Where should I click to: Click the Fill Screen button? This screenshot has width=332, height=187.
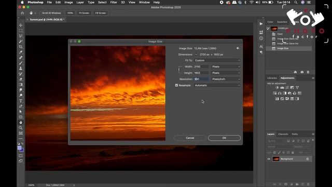[x=100, y=13]
